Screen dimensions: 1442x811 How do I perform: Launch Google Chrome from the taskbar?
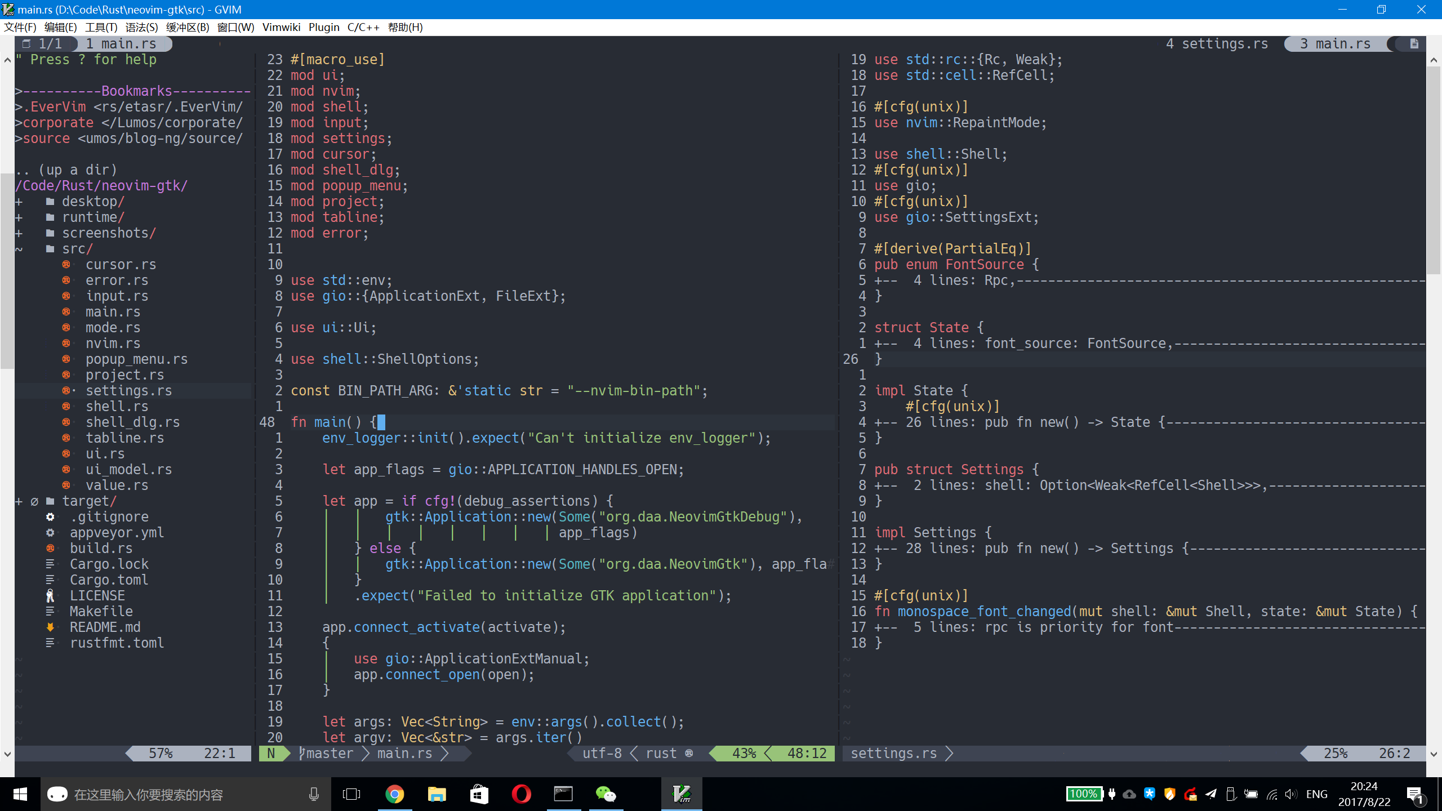(x=394, y=794)
